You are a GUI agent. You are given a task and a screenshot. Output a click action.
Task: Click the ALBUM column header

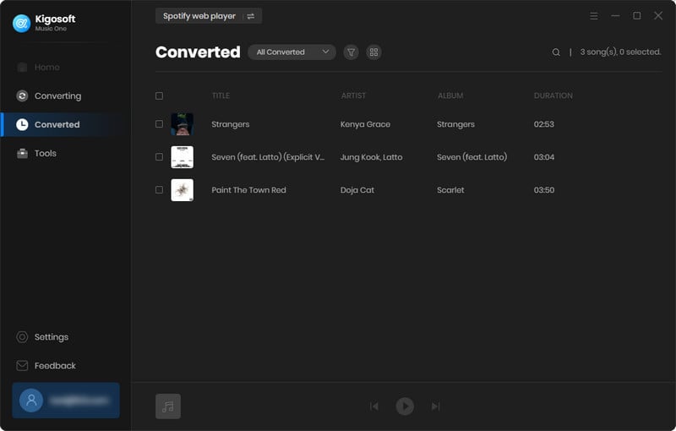pyautogui.click(x=450, y=95)
